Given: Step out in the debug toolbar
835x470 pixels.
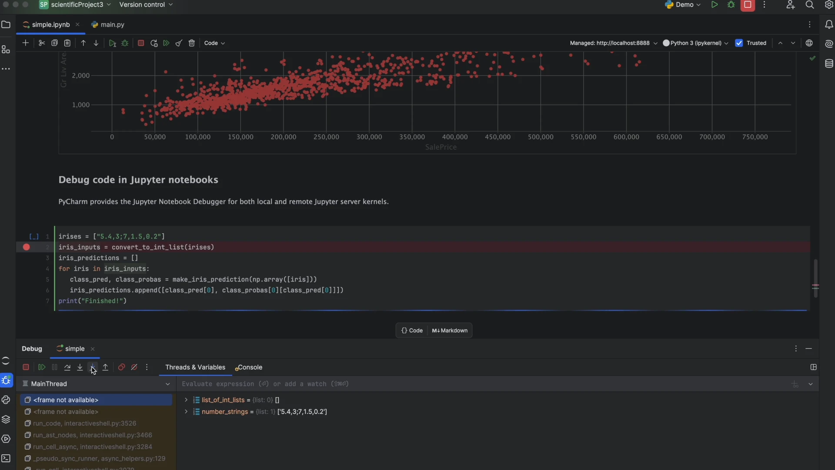Looking at the screenshot, I should tap(105, 367).
